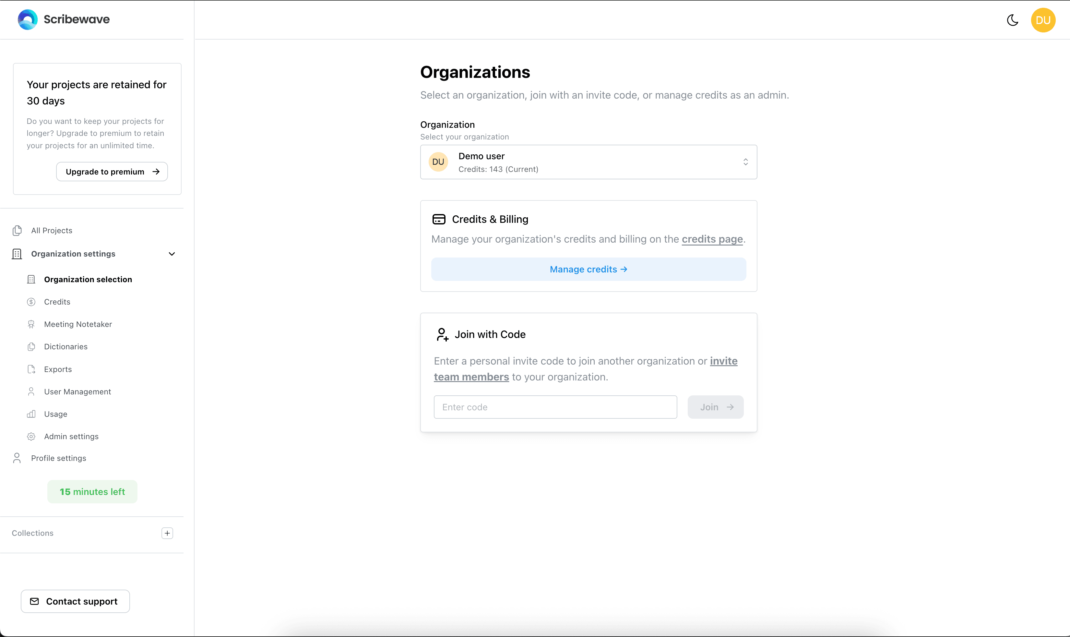Image resolution: width=1070 pixels, height=637 pixels.
Task: Click the Dictionaries sidebar icon
Action: pyautogui.click(x=31, y=346)
